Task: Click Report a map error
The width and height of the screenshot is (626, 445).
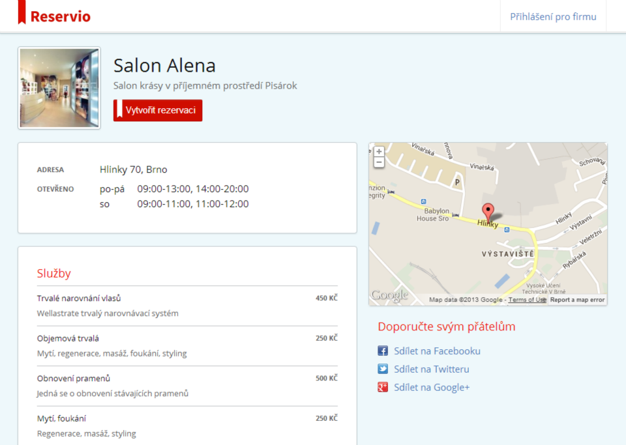Action: tap(577, 300)
